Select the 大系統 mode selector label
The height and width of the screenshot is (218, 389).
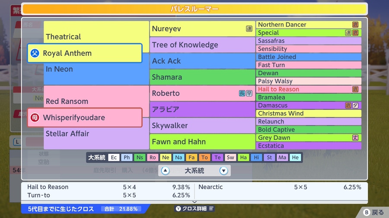coord(194,171)
